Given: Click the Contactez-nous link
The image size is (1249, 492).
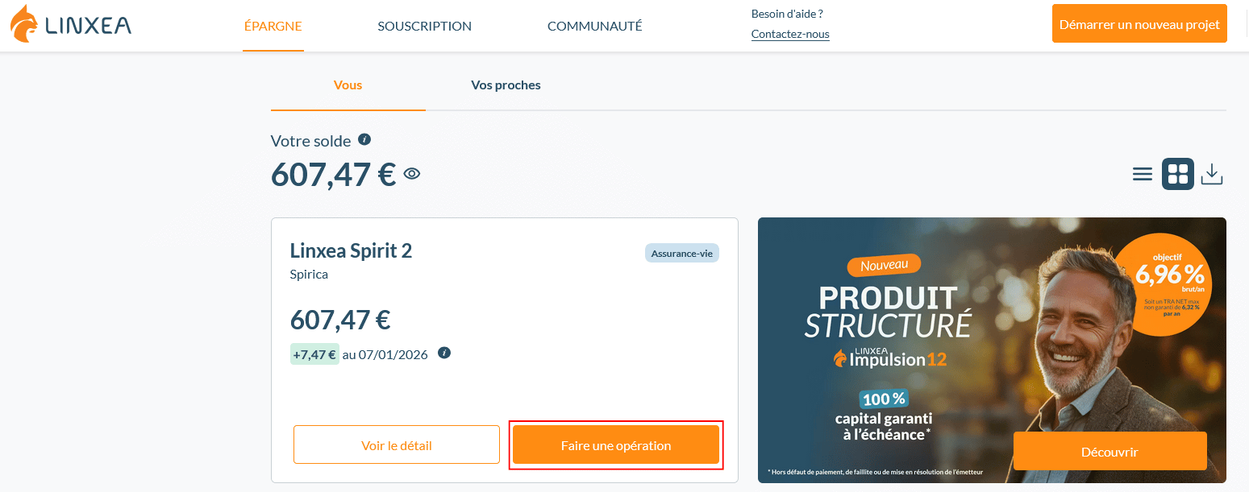Looking at the screenshot, I should [789, 34].
